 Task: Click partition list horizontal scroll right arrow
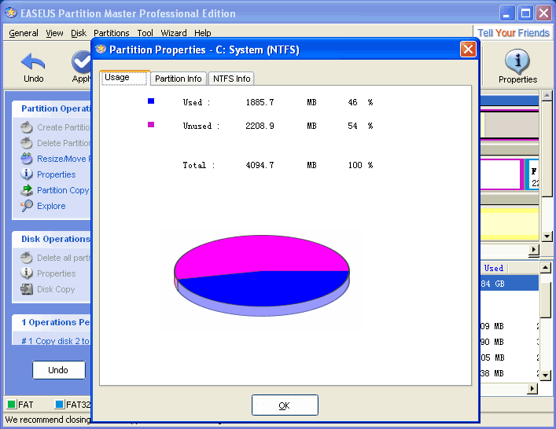(x=532, y=389)
